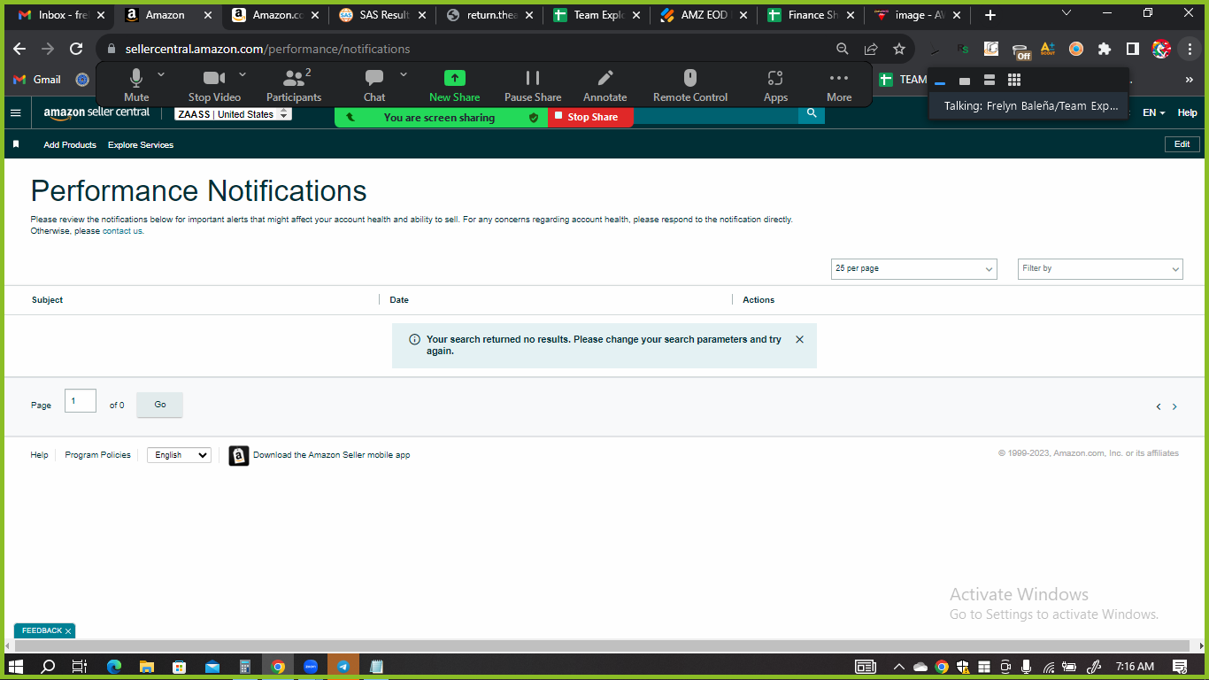1209x680 pixels.
Task: Open Windows Start menu
Action: click(15, 667)
